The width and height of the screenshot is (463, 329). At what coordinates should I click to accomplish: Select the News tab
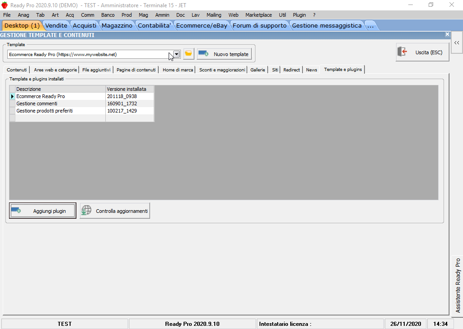pyautogui.click(x=312, y=70)
